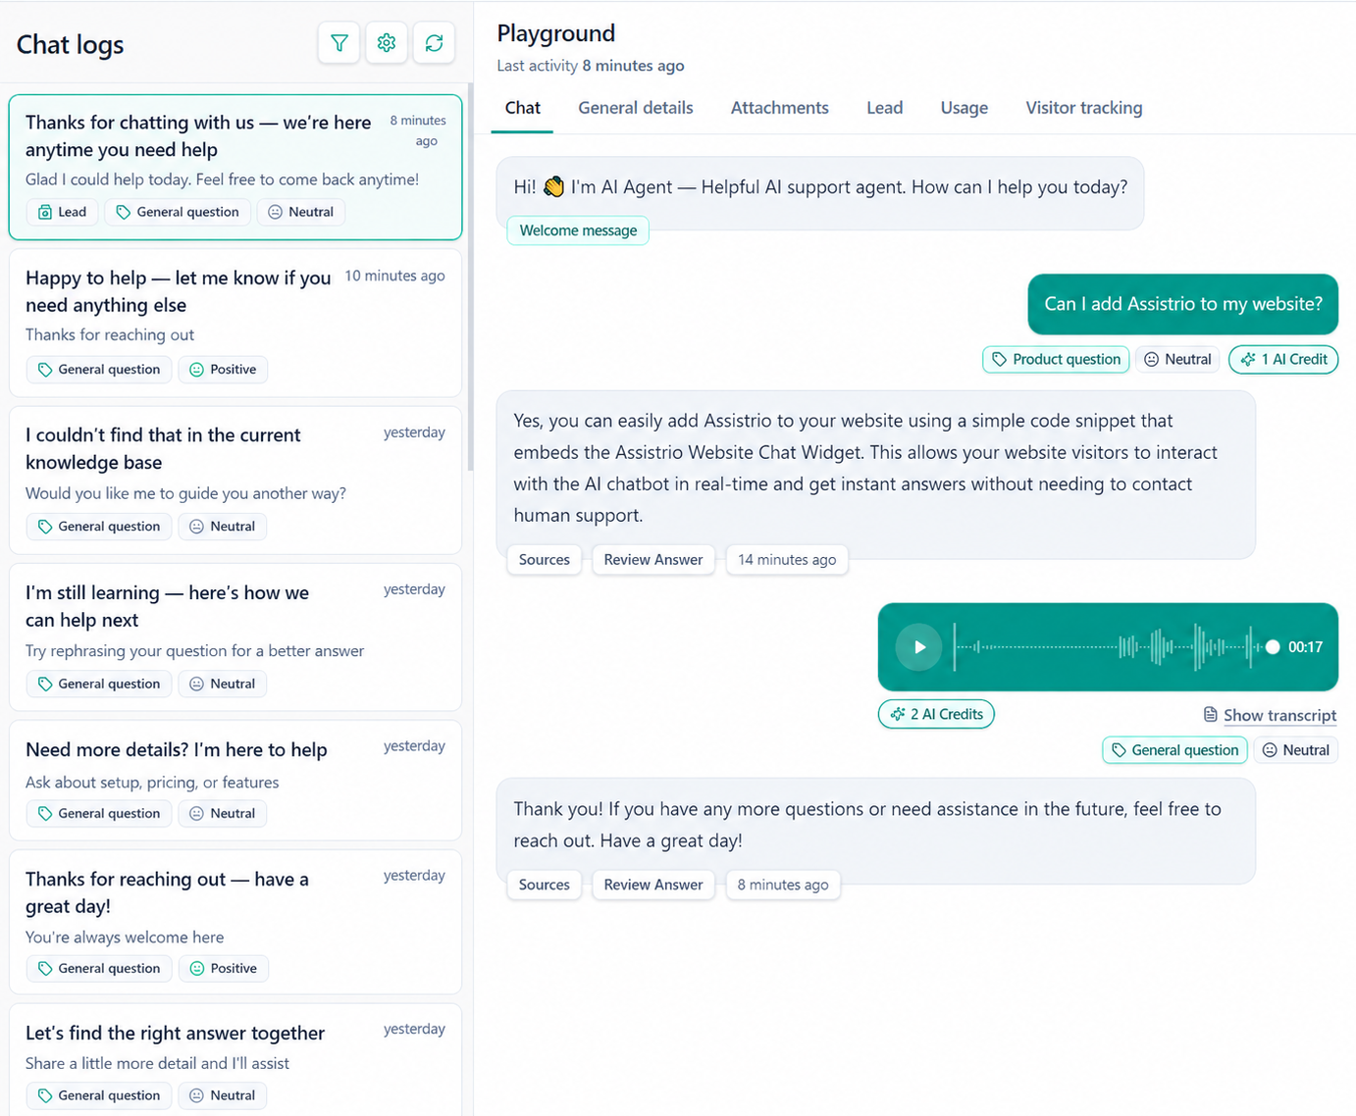1356x1116 pixels.
Task: Click General question tag in 'Happy to help' log
Action: [99, 370]
